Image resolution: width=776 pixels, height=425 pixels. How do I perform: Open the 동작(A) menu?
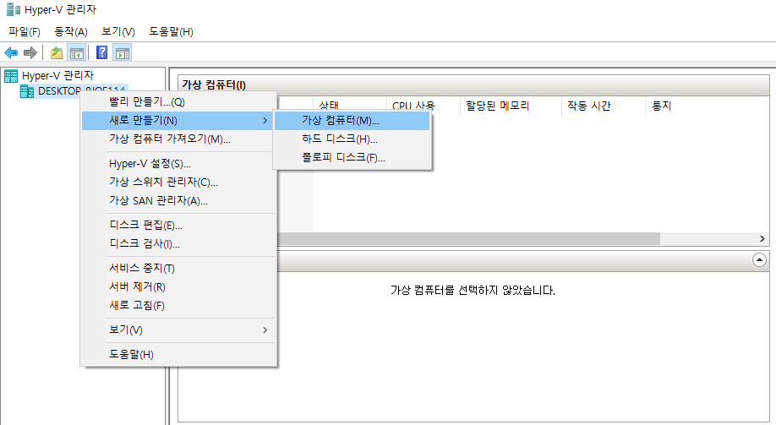click(x=71, y=31)
